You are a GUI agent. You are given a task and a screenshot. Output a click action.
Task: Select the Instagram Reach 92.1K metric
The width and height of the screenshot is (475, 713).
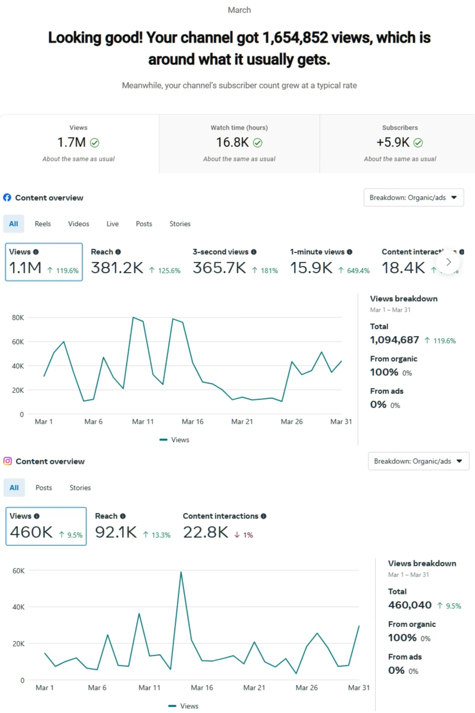click(x=133, y=526)
